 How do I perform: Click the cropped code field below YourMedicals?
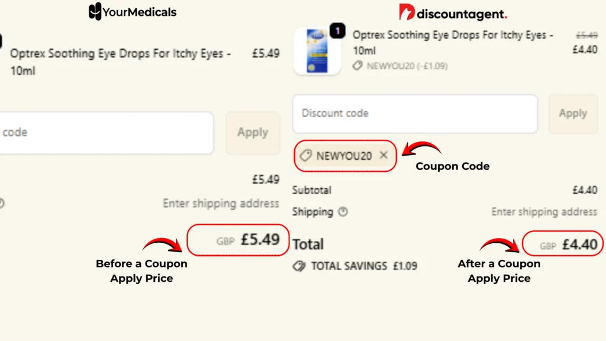[x=107, y=133]
